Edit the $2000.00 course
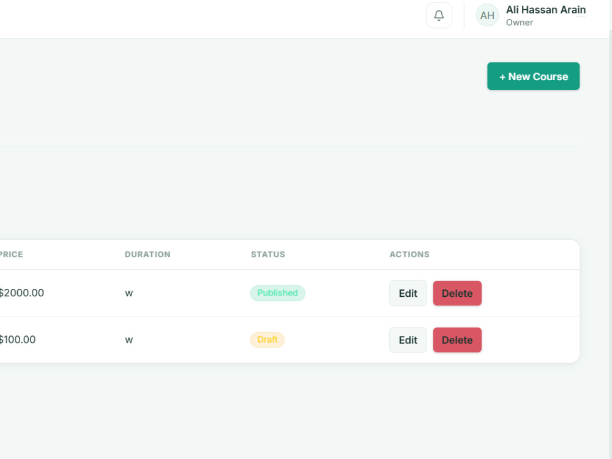This screenshot has height=459, width=612. click(x=408, y=293)
